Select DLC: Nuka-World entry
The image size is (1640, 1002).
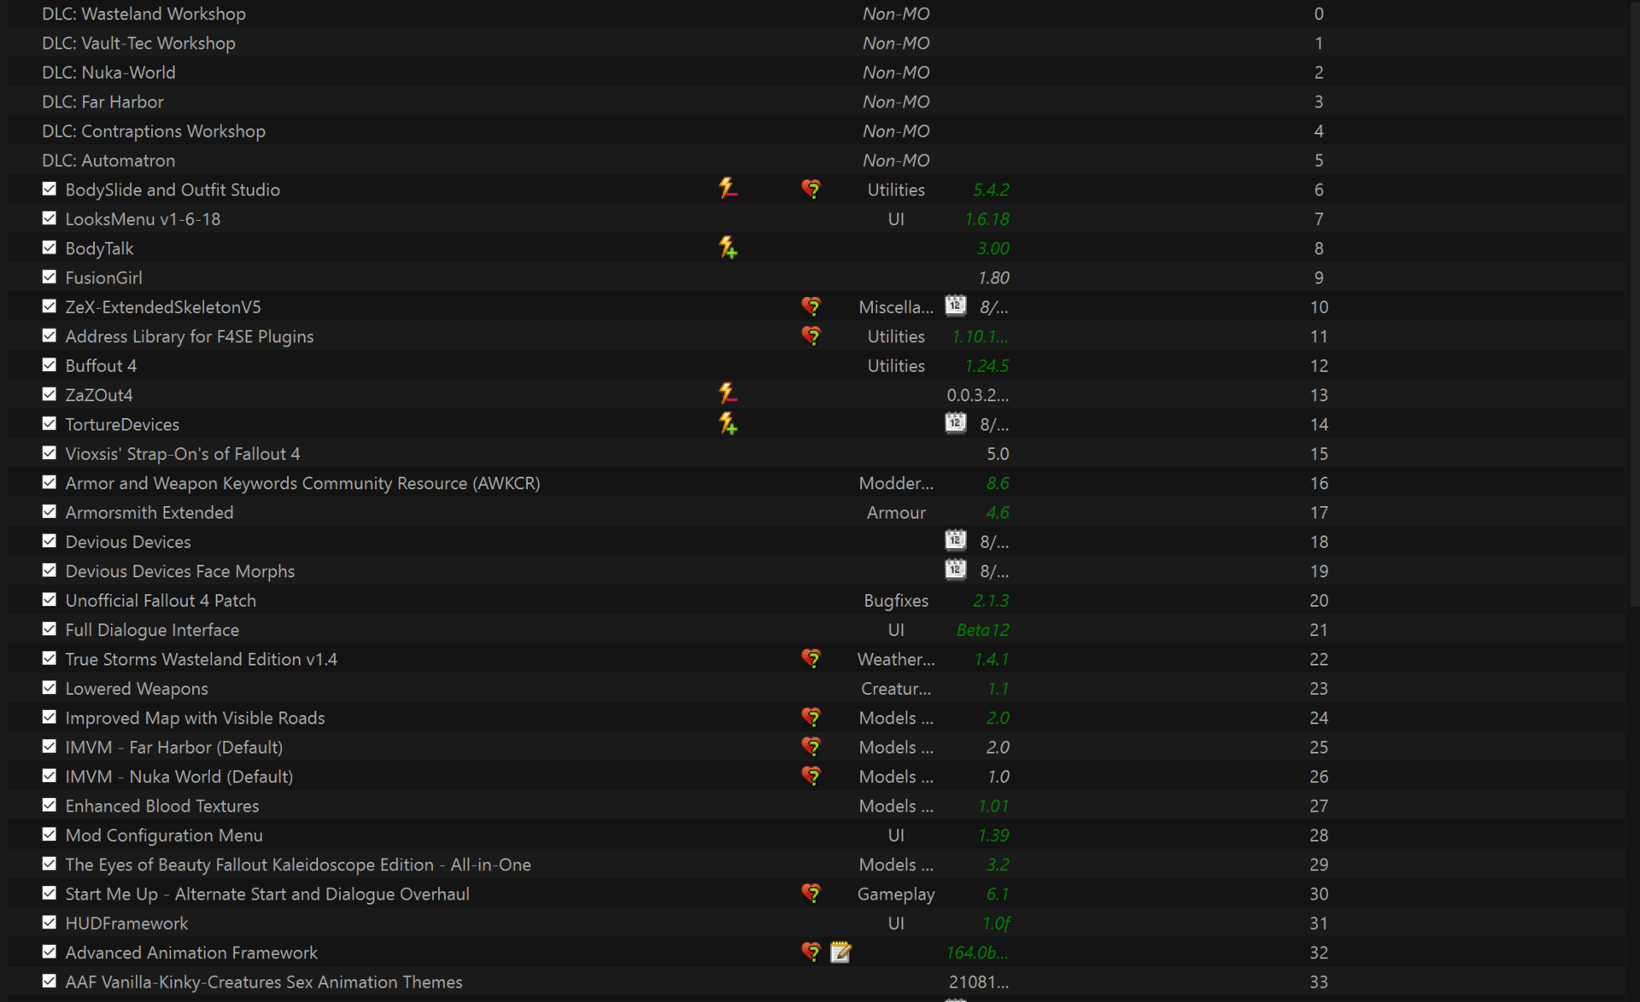tap(817, 72)
